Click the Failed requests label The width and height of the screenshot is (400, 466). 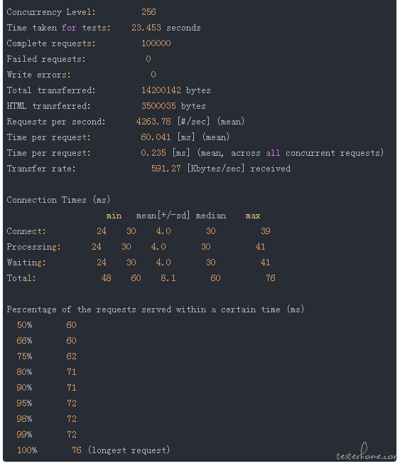[46, 59]
